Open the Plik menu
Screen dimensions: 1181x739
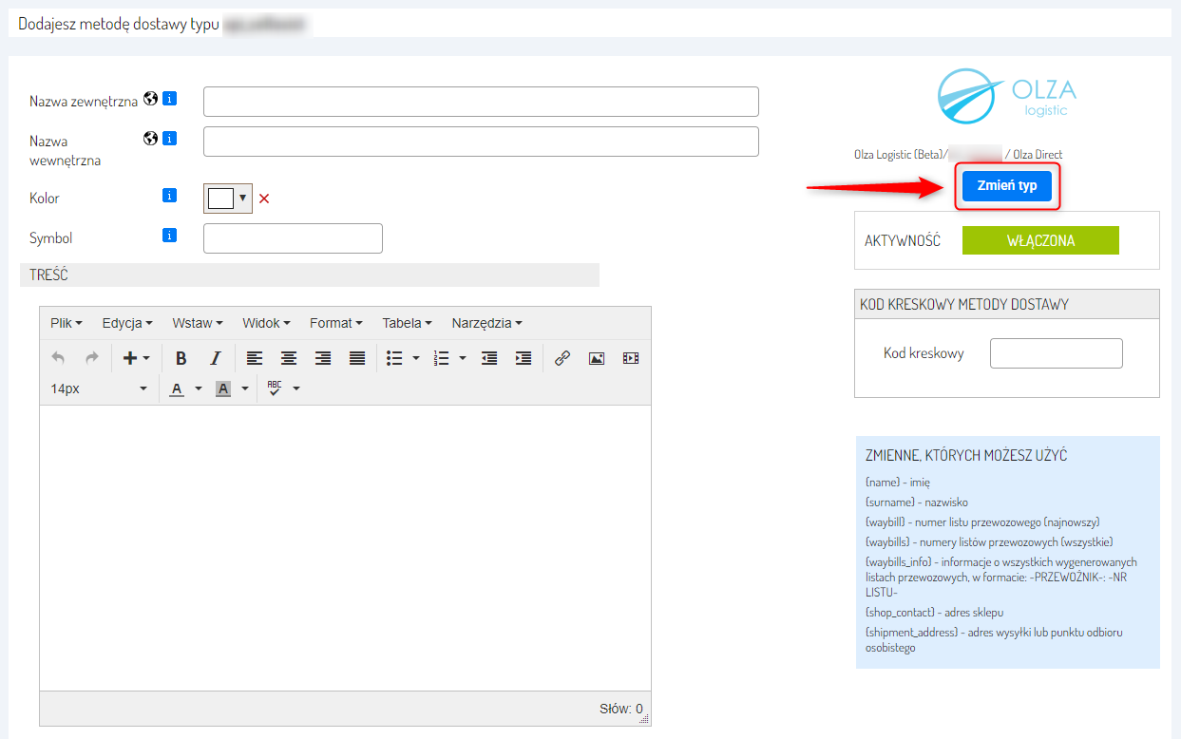[x=67, y=323]
